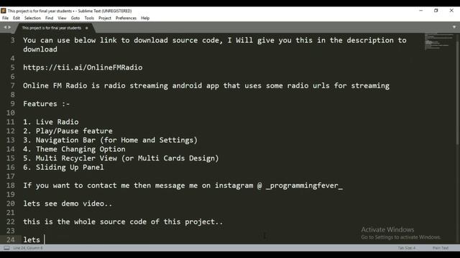Click line number 9 in the gutter
460x258 pixels.
coord(12,104)
